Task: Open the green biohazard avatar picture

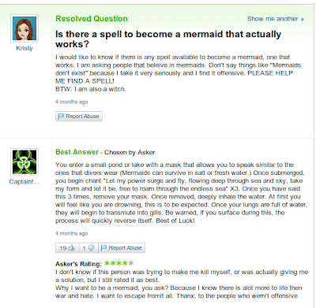Action: [x=24, y=162]
